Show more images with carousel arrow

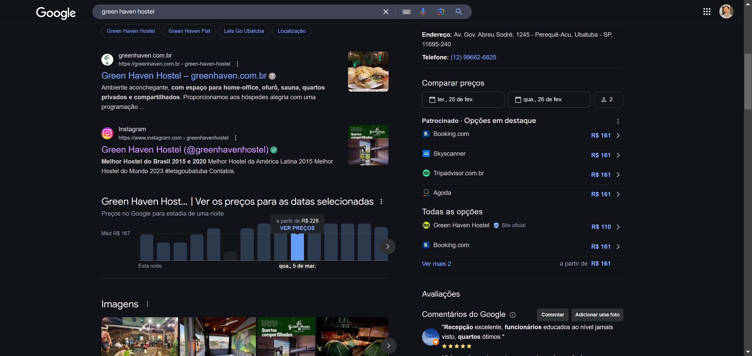[388, 346]
